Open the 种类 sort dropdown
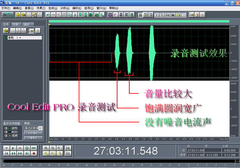Viewport: 240px width, 168px height. (x=40, y=128)
